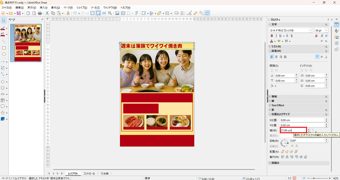This screenshot has height=180, width=340.
Task: Click the Save document icon
Action: tap(19, 13)
